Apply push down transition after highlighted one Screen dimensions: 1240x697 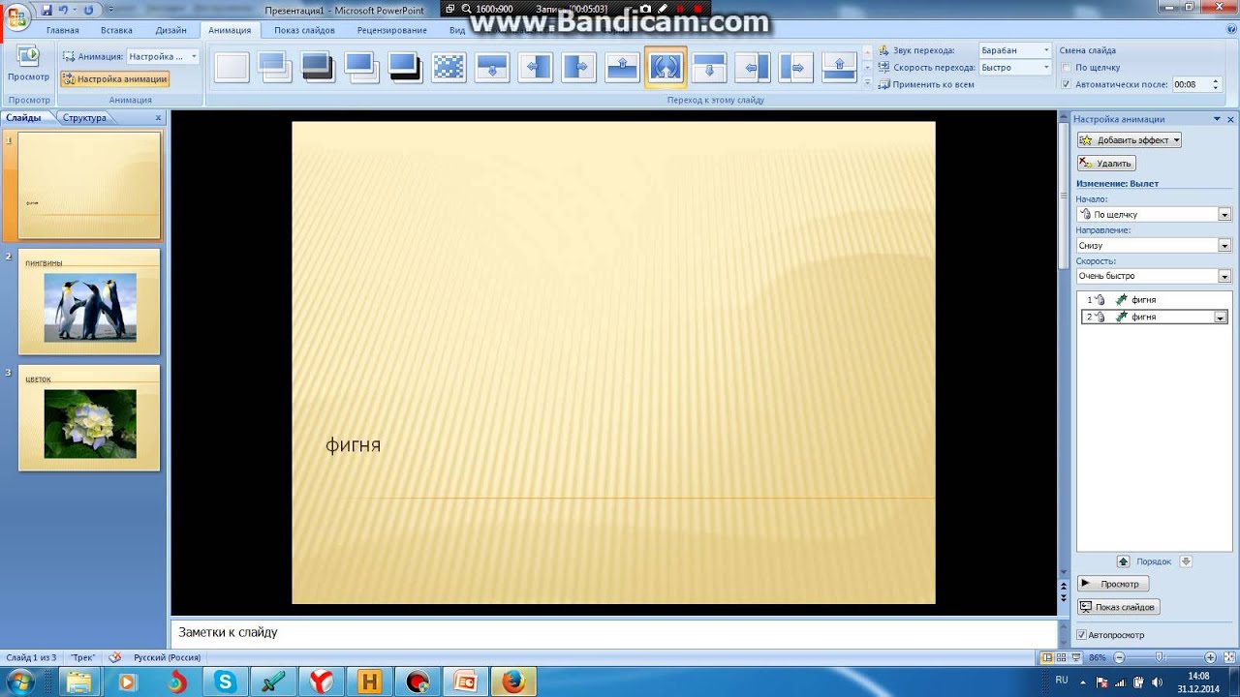(709, 67)
